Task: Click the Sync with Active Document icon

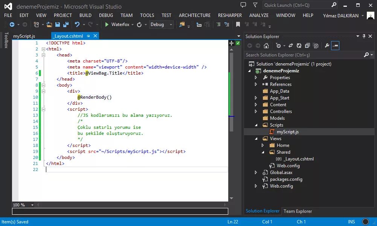Action: [291, 46]
